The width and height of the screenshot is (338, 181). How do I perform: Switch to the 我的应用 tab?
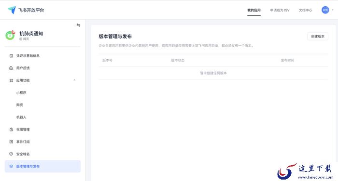(254, 10)
